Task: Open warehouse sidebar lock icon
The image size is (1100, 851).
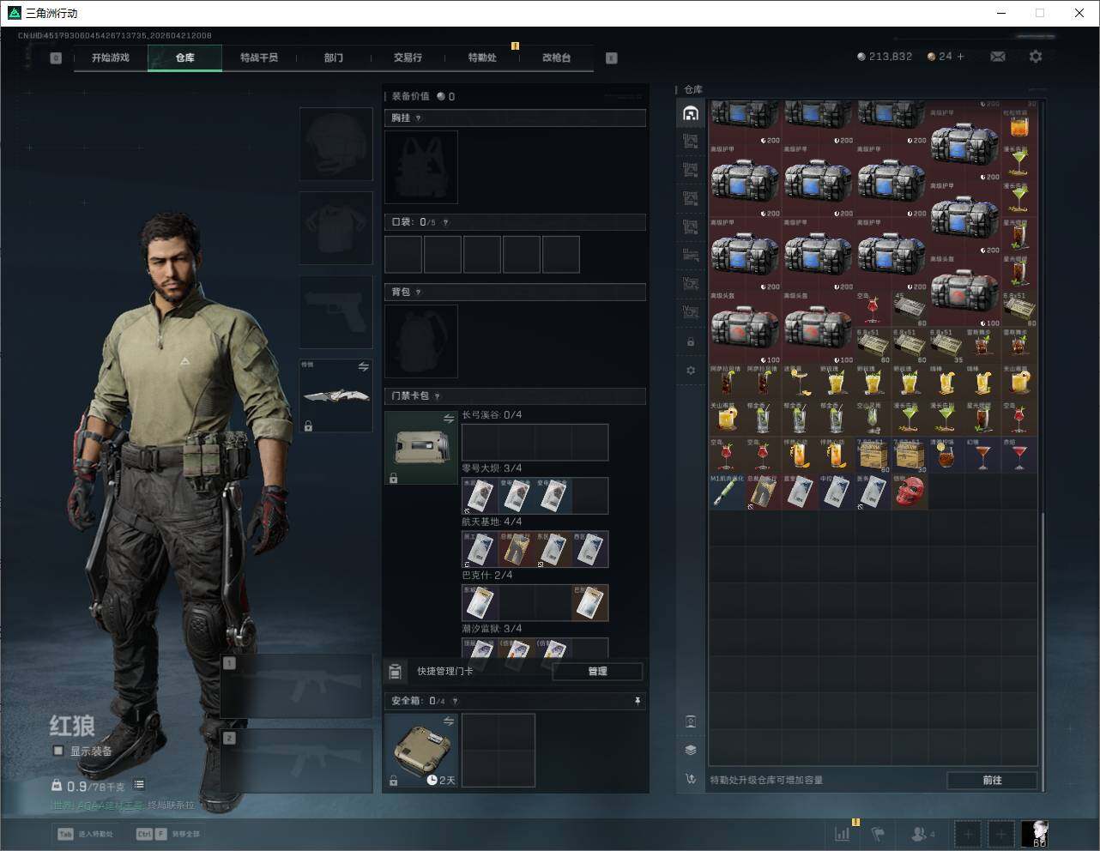Action: pyautogui.click(x=691, y=341)
